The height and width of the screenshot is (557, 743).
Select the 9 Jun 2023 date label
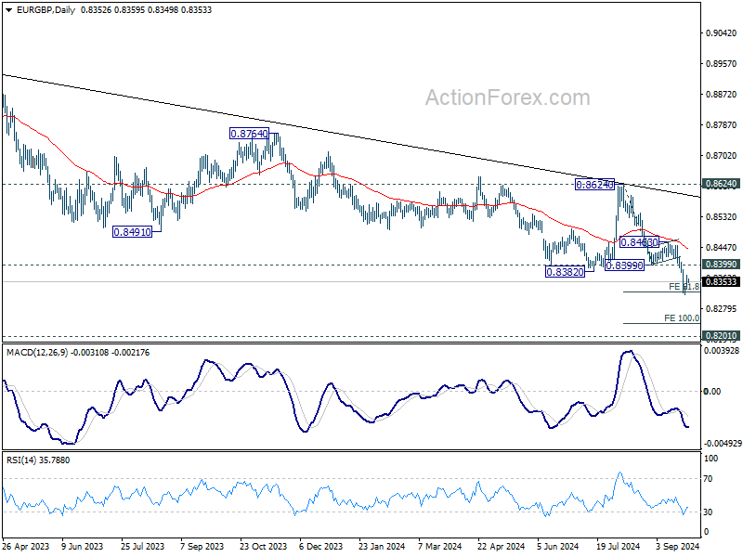click(83, 546)
